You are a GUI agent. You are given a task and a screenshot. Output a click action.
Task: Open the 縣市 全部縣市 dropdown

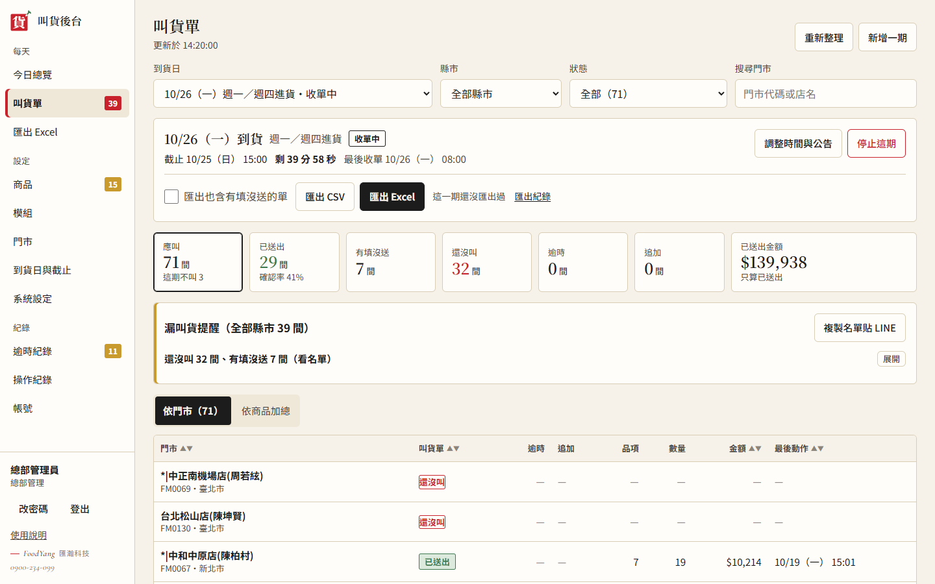click(x=501, y=93)
